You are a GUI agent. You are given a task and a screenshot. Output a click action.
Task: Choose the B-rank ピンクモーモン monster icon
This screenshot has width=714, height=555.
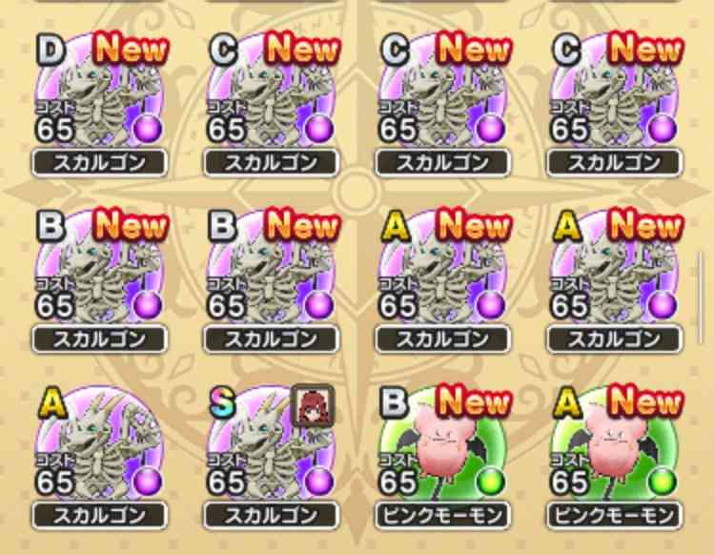coord(442,443)
